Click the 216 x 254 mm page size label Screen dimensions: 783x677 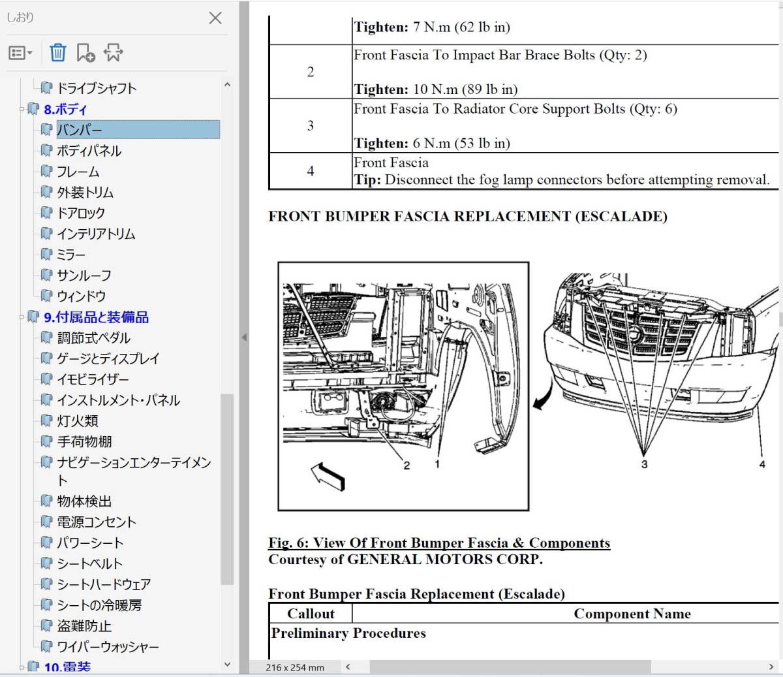pyautogui.click(x=295, y=668)
